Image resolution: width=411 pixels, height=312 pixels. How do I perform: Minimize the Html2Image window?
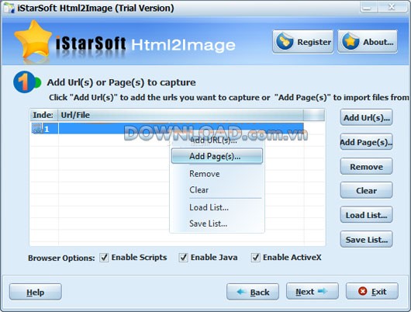[369, 7]
